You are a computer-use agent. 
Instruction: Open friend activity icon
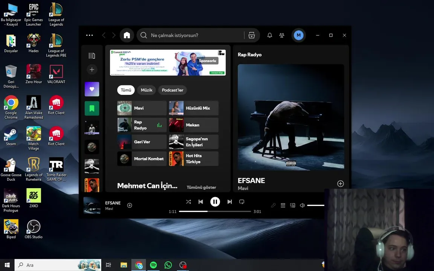[x=282, y=35]
